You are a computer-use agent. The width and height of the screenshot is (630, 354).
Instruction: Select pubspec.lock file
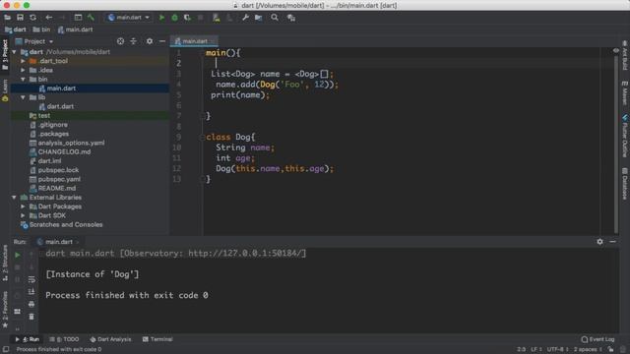coord(58,170)
